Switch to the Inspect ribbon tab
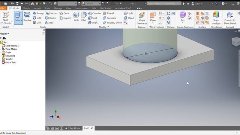 37,8
